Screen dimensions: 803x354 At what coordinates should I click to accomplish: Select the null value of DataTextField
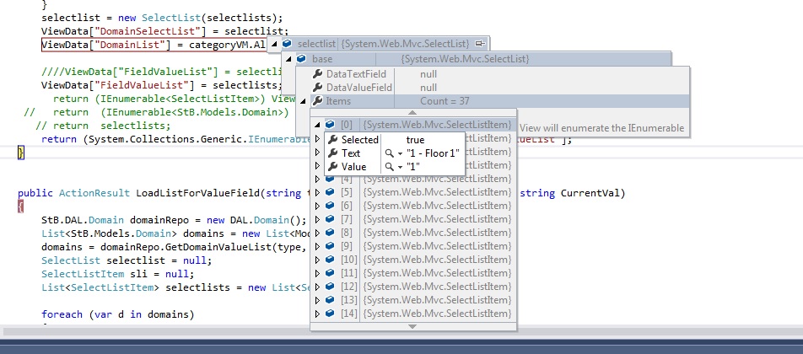tap(428, 74)
